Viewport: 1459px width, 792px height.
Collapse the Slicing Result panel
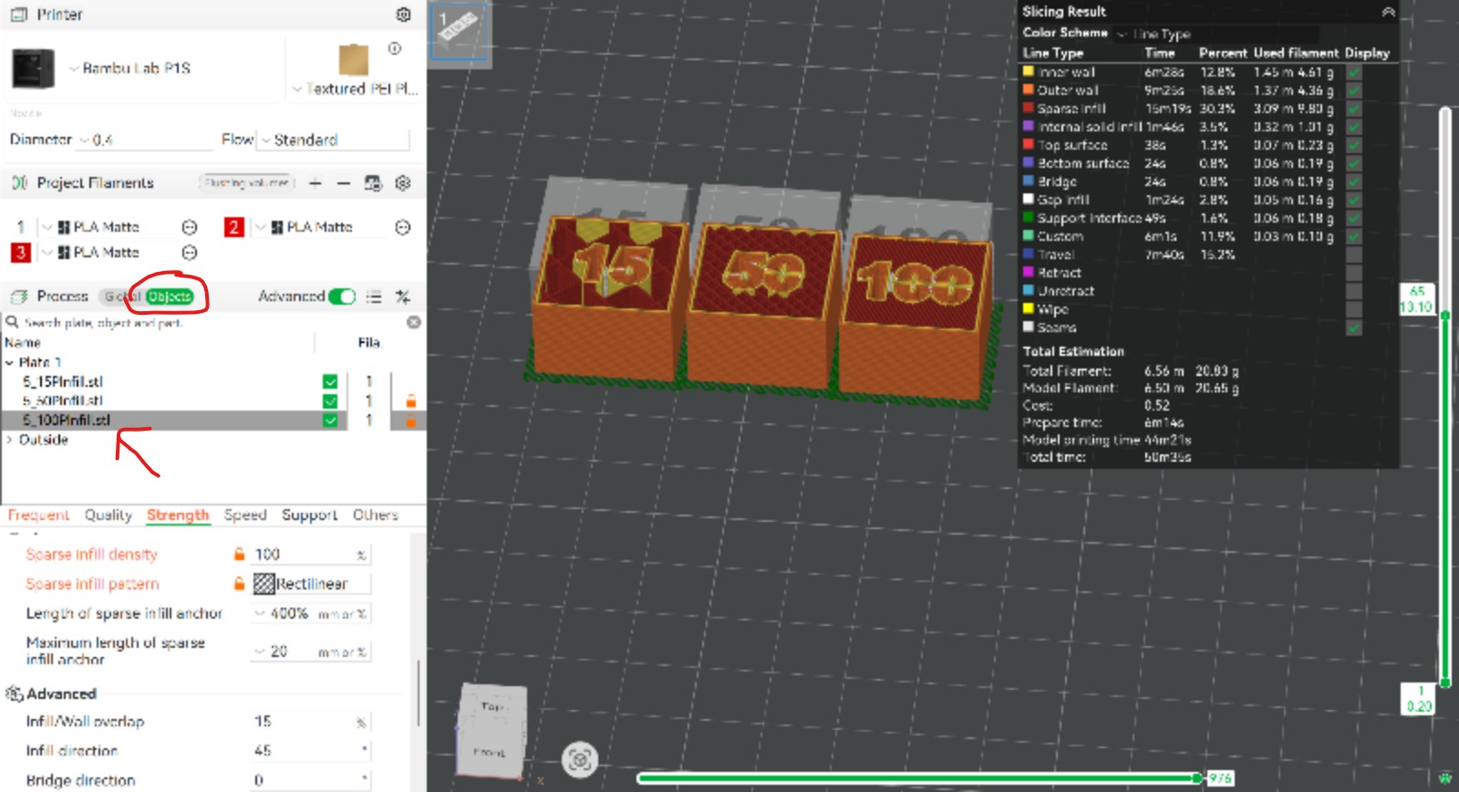point(1388,12)
